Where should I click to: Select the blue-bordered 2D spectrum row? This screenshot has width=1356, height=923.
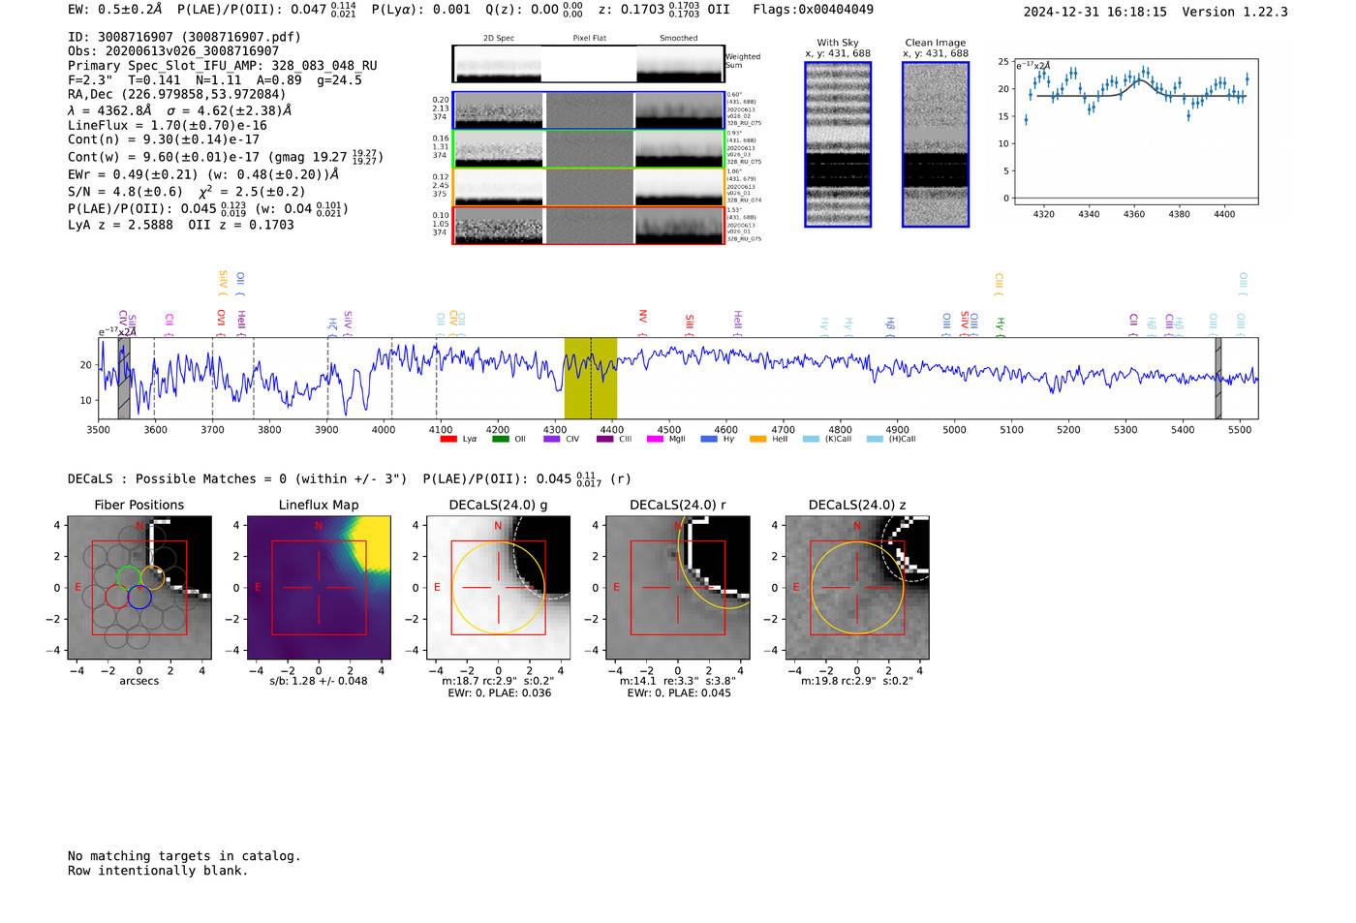(x=589, y=110)
